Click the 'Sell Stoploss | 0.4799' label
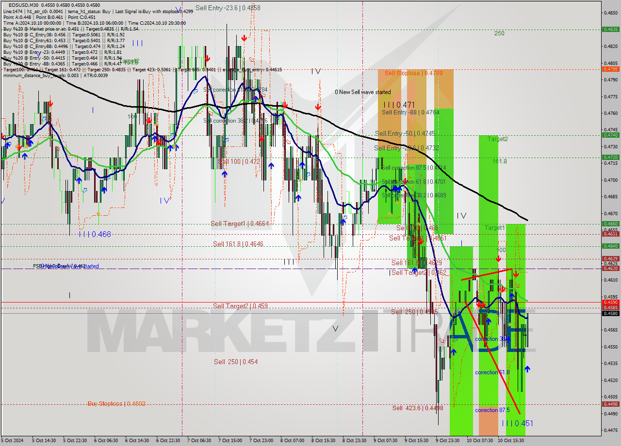This screenshot has width=621, height=446. click(x=413, y=73)
